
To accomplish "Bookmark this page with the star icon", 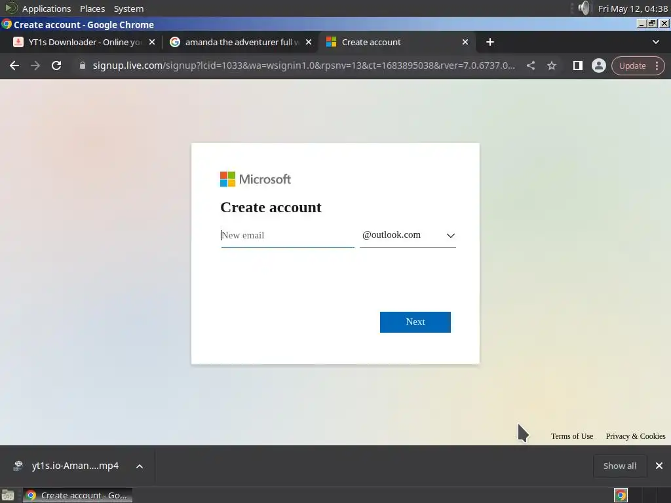I will pyautogui.click(x=552, y=65).
